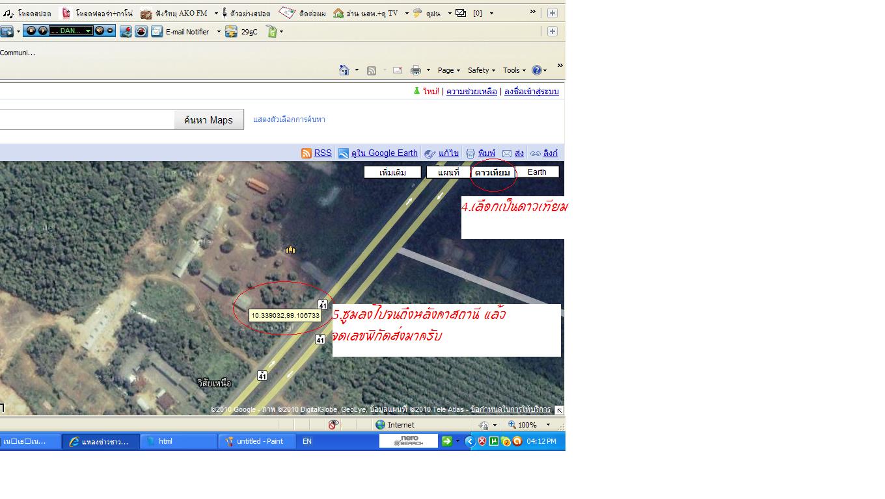Click the ลิงก์ link option
The image size is (885, 499).
tap(551, 153)
